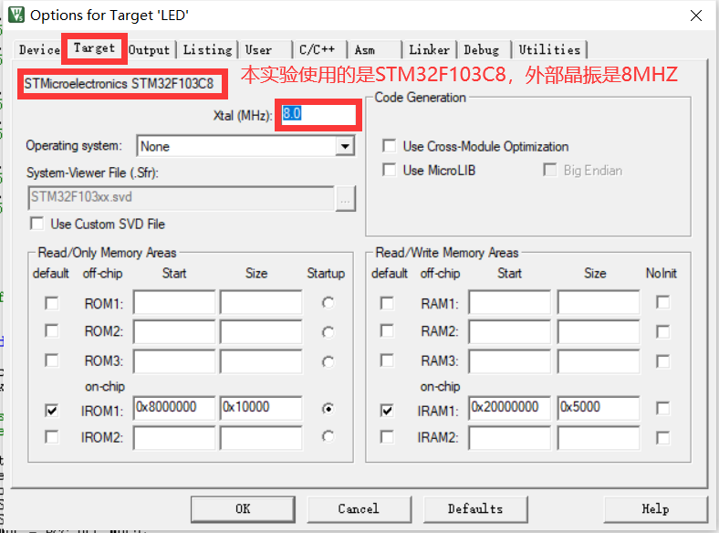This screenshot has height=533, width=719.
Task: Select the ROM3 Startup radio button
Action: [328, 362]
